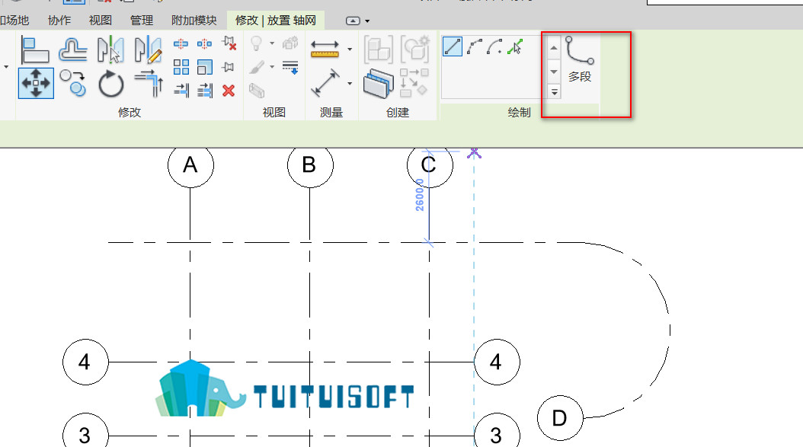
Task: Select grid bubble D
Action: tap(560, 418)
